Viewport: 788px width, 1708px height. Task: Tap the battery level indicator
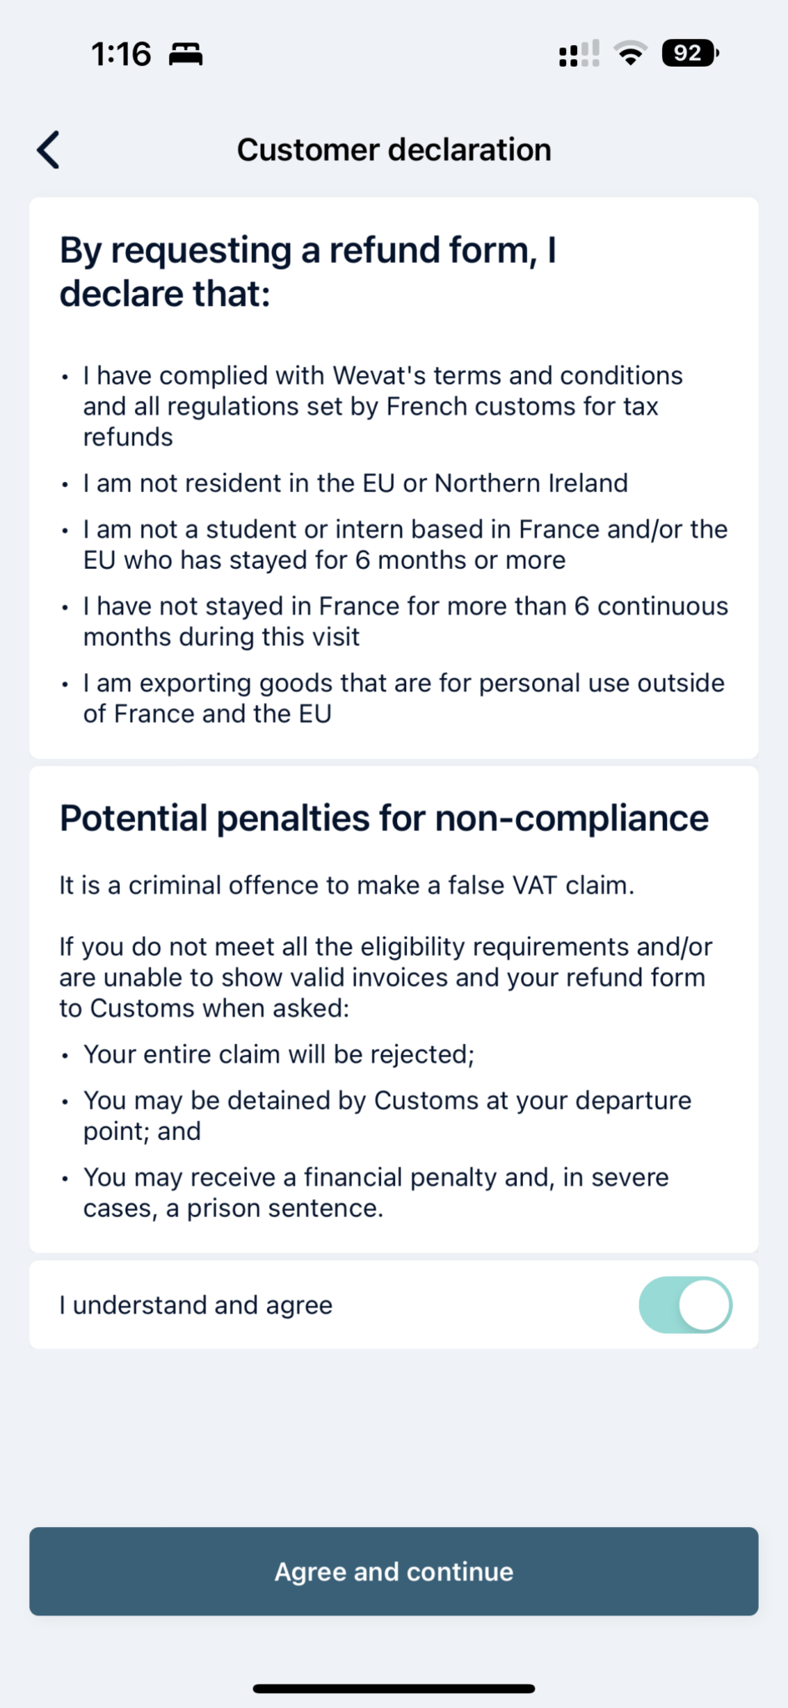[689, 53]
